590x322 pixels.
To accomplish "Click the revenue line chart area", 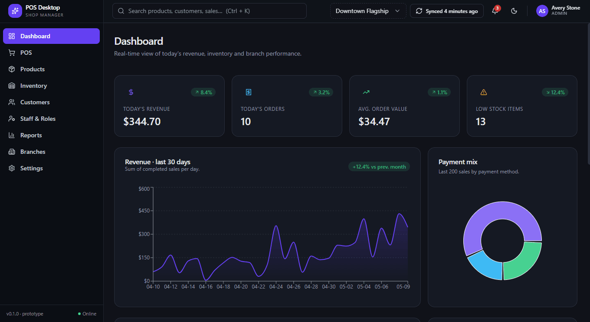I will (x=281, y=235).
